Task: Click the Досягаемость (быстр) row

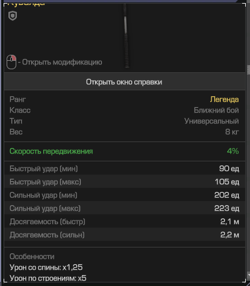Action: point(125,221)
